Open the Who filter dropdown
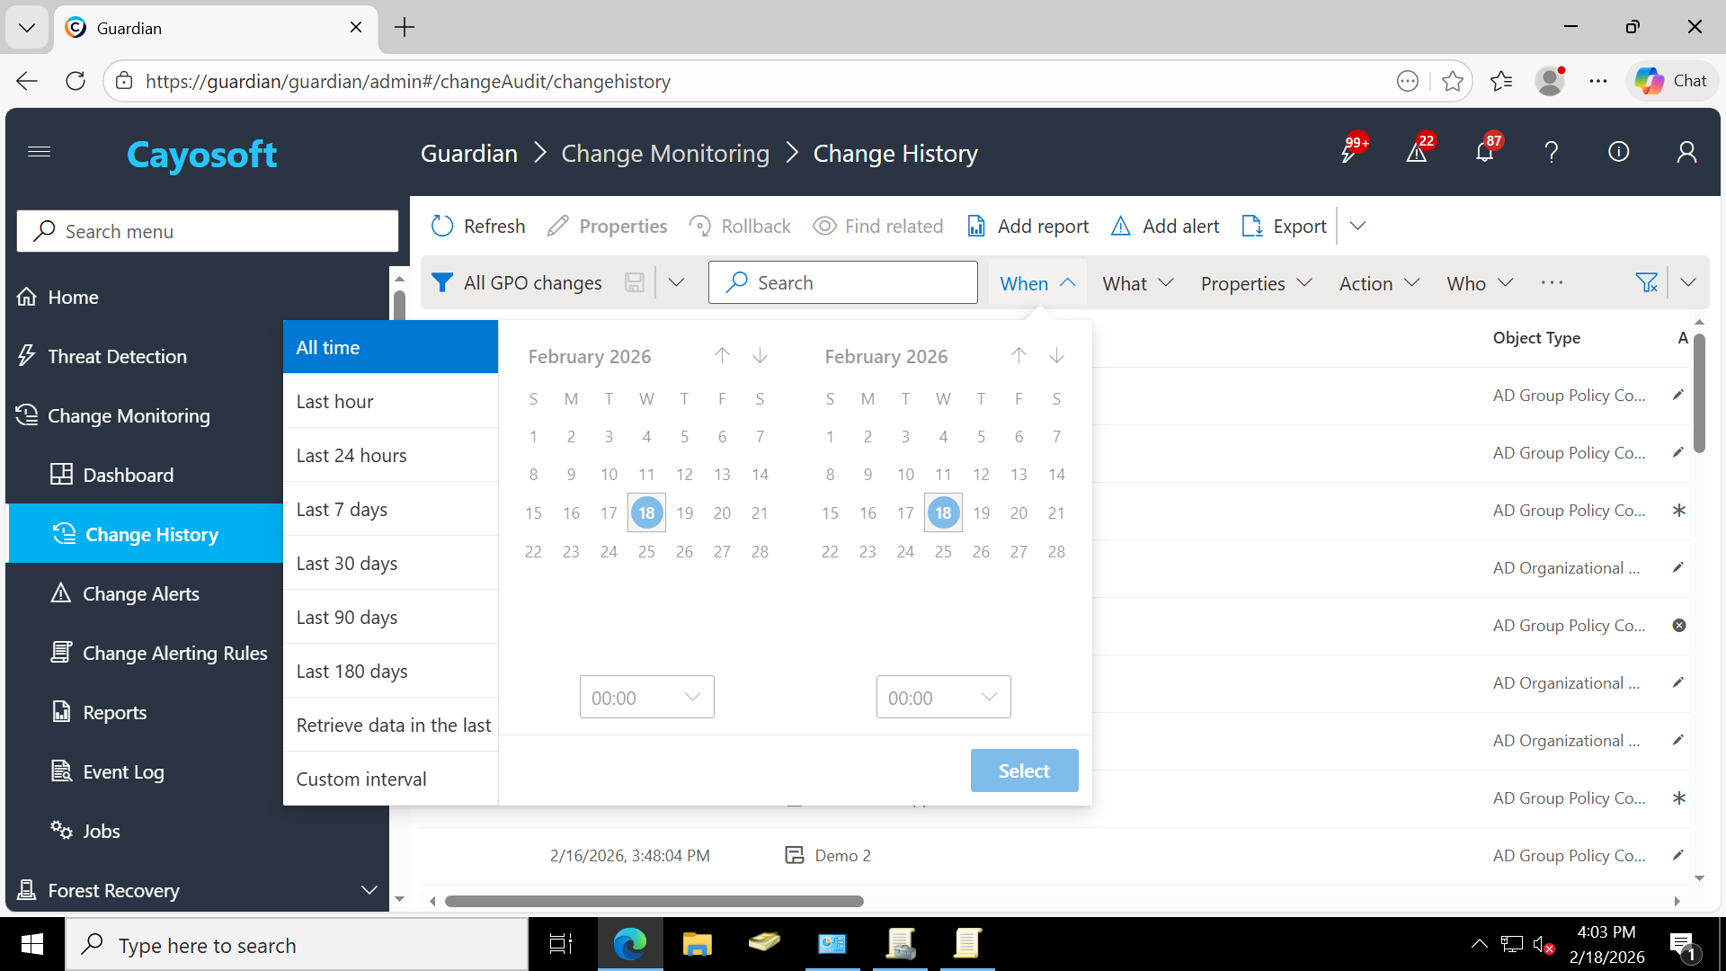Viewport: 1726px width, 971px height. [x=1479, y=283]
